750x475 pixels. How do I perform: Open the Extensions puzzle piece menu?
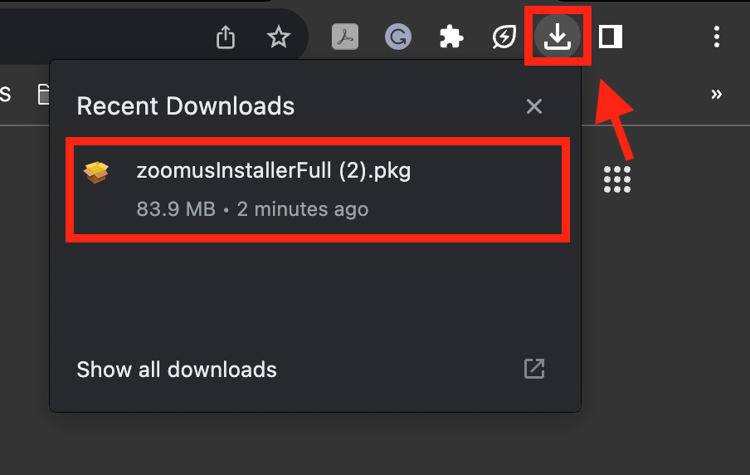pos(451,37)
